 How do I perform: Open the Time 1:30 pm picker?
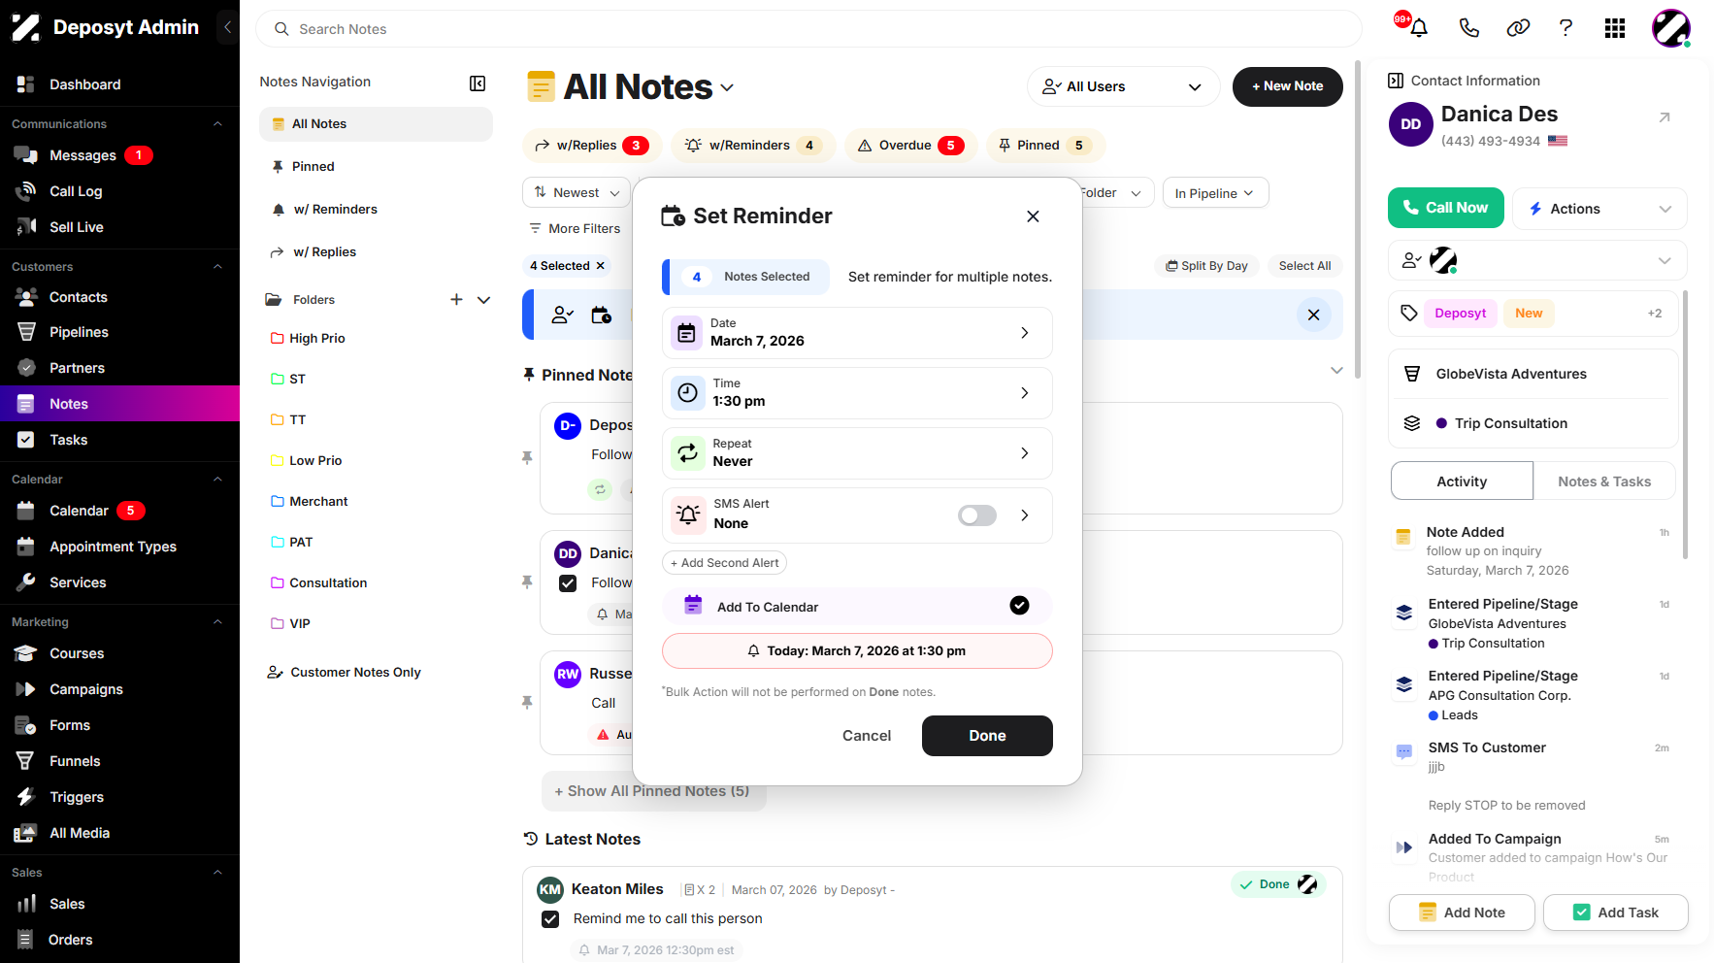click(857, 393)
